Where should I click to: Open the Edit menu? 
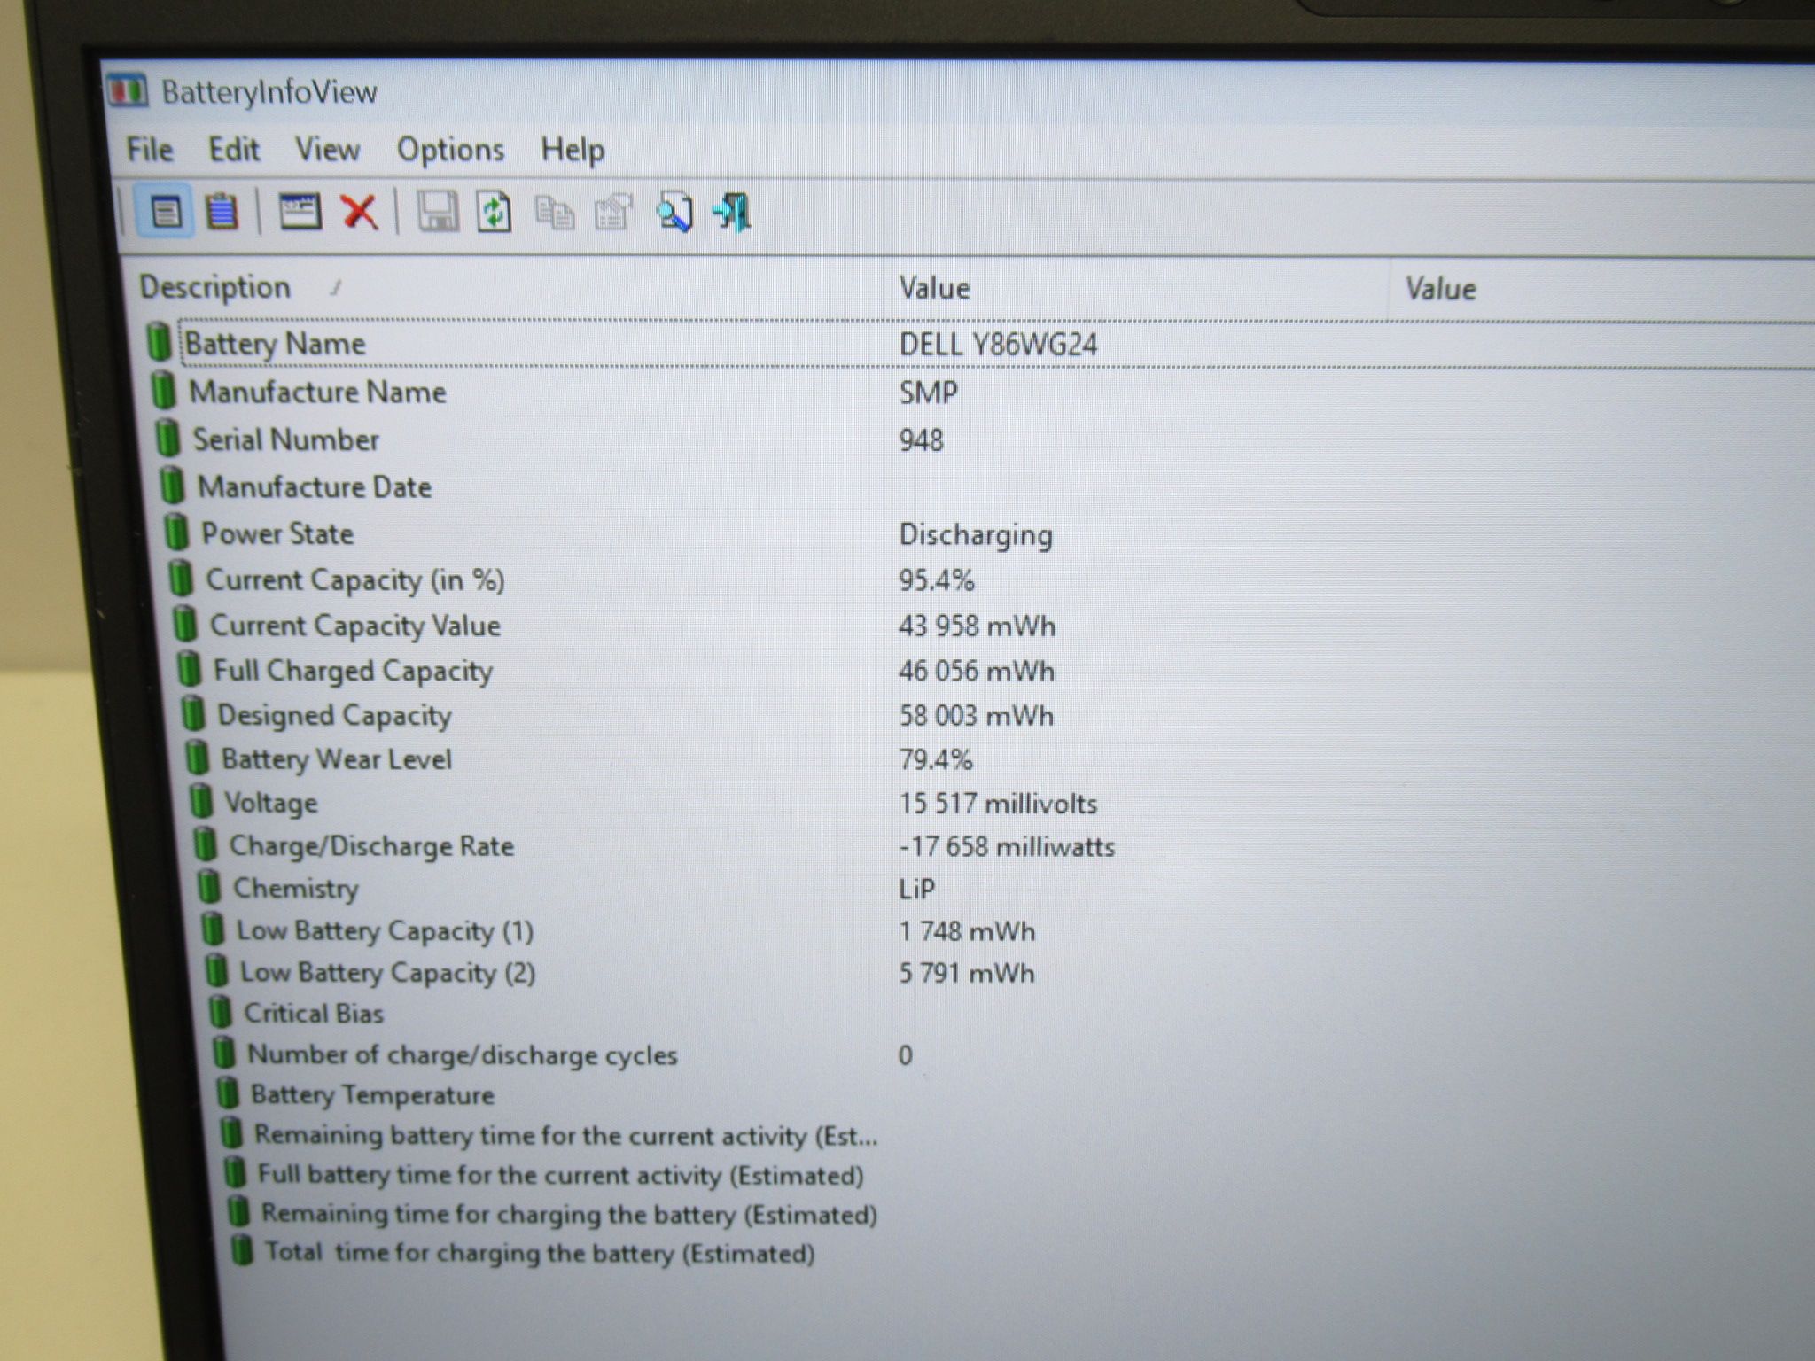tap(234, 149)
